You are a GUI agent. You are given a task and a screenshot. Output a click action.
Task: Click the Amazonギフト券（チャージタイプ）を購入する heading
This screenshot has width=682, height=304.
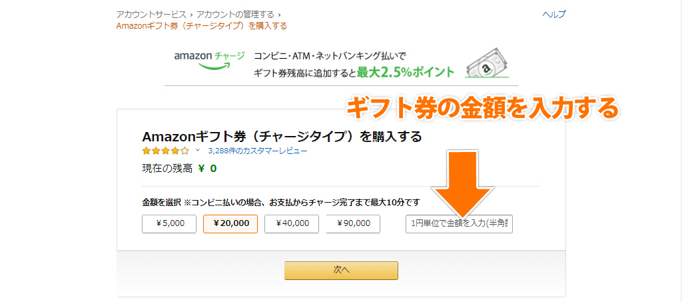click(x=282, y=137)
